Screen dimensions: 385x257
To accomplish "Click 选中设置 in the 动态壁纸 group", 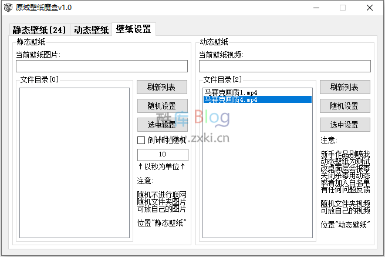I will (x=345, y=125).
